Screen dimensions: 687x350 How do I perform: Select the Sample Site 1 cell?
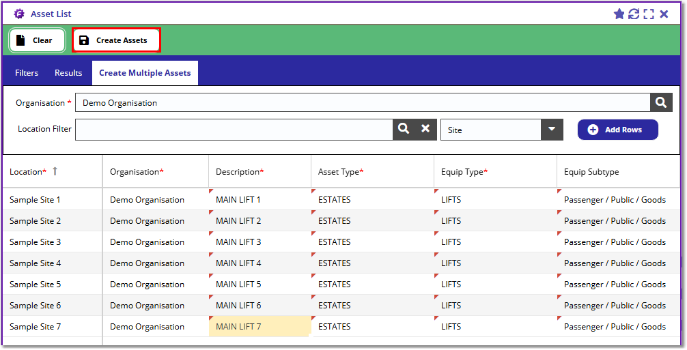[53, 199]
